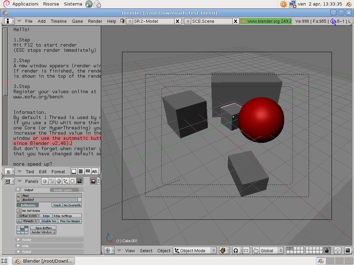The width and height of the screenshot is (354, 265).
Task: Click the orange update notifier tray icon
Action: coord(283,4)
